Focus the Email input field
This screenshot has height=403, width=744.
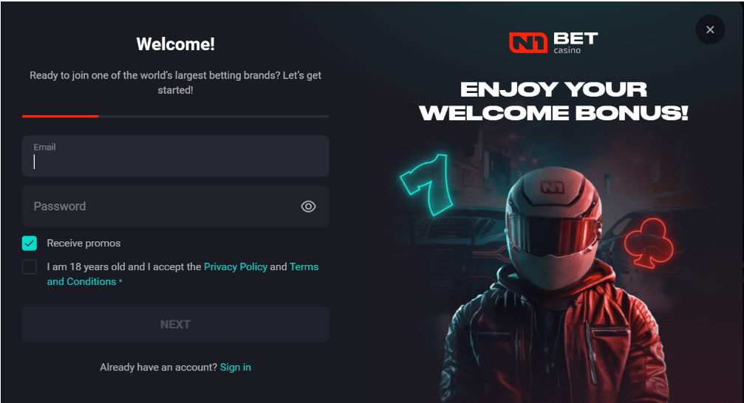(x=176, y=156)
